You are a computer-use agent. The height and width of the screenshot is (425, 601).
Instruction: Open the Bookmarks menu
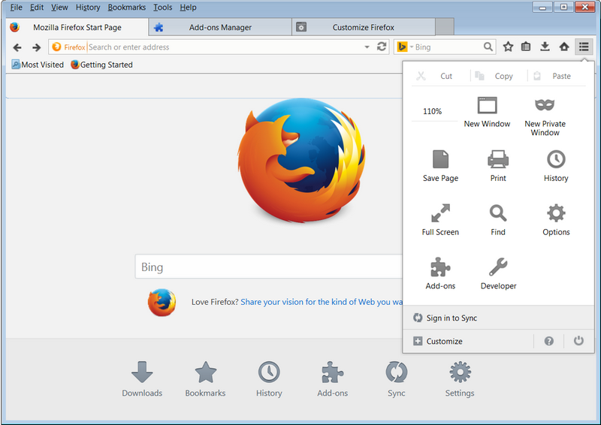click(x=127, y=8)
